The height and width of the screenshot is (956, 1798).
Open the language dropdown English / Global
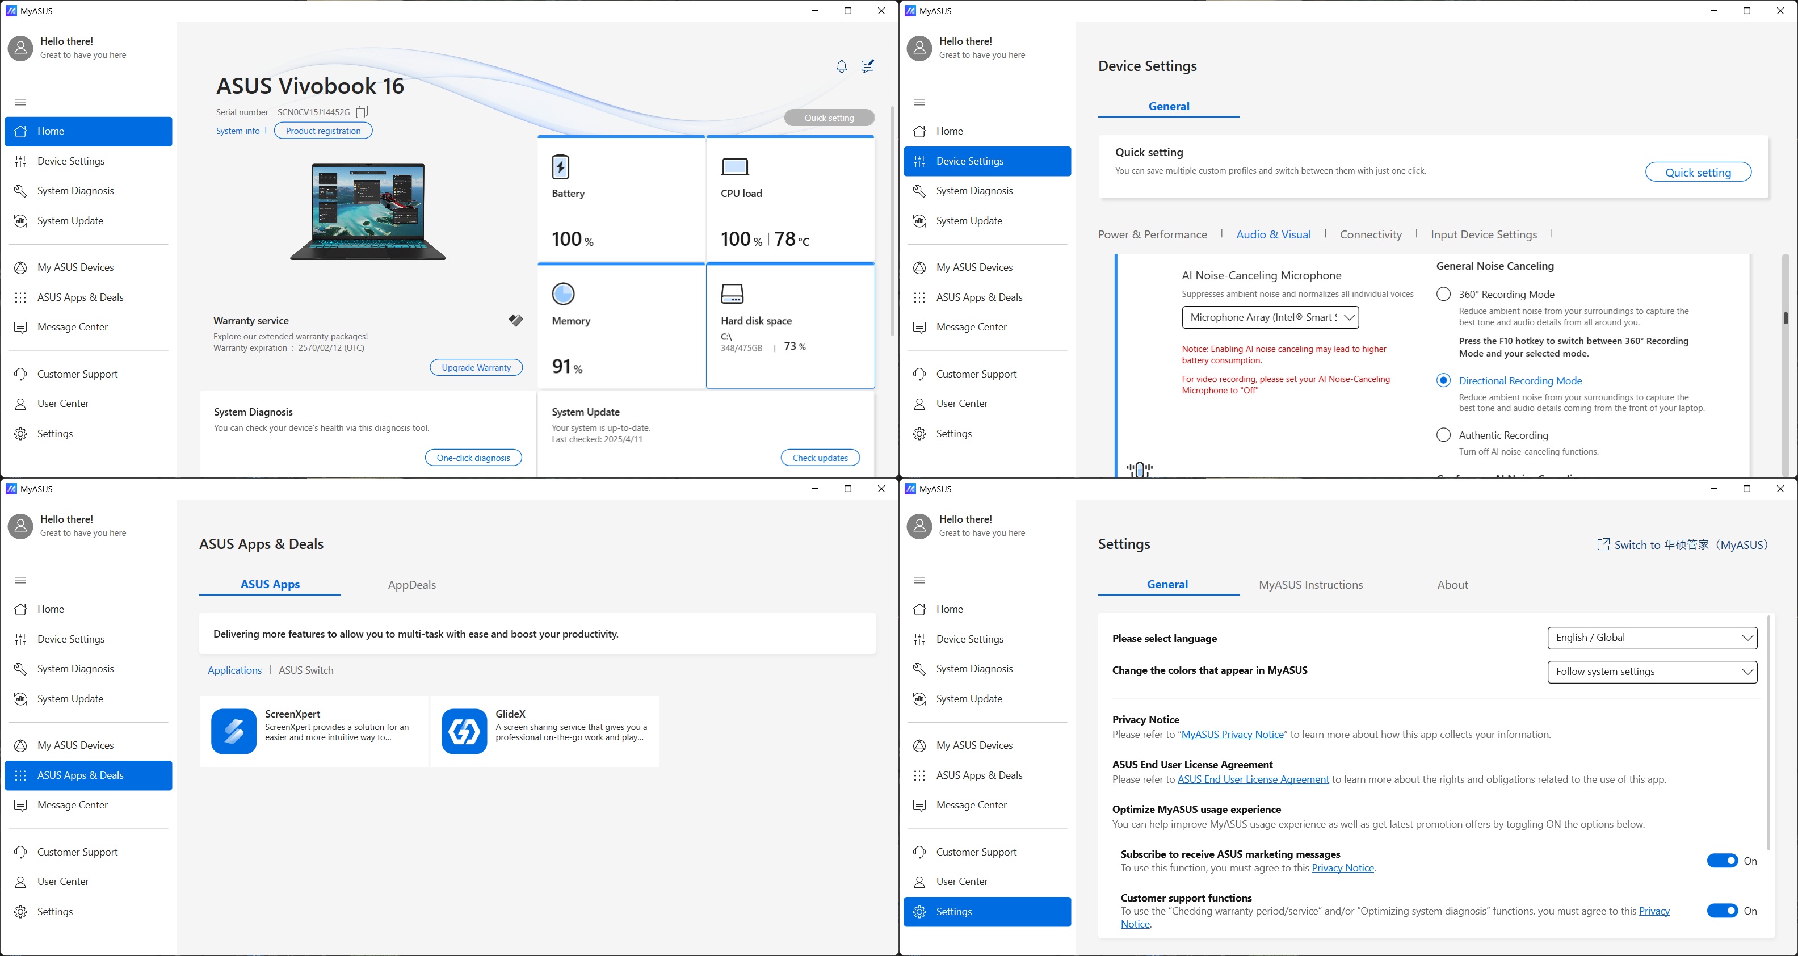1652,638
